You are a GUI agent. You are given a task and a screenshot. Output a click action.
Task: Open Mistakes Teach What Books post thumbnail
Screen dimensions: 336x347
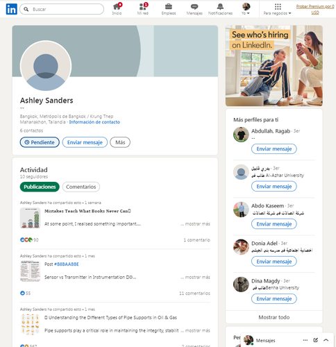pyautogui.click(x=30, y=218)
